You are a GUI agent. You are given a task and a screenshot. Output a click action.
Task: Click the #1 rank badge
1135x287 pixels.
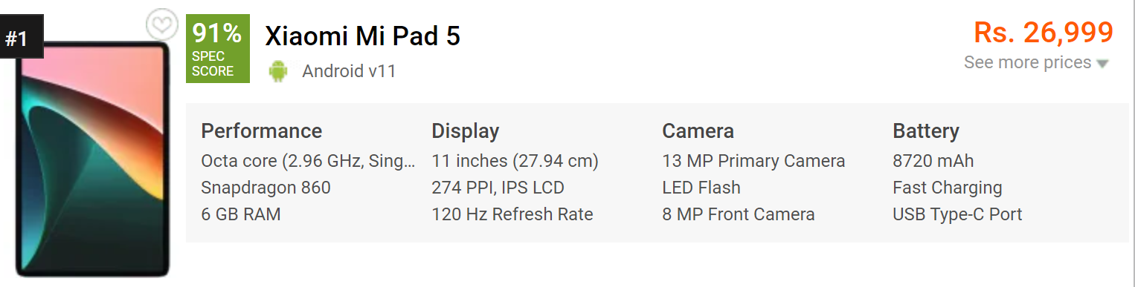click(x=17, y=39)
